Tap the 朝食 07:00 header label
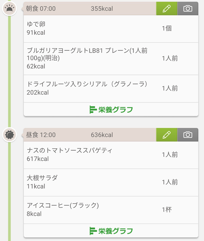 tap(41, 8)
